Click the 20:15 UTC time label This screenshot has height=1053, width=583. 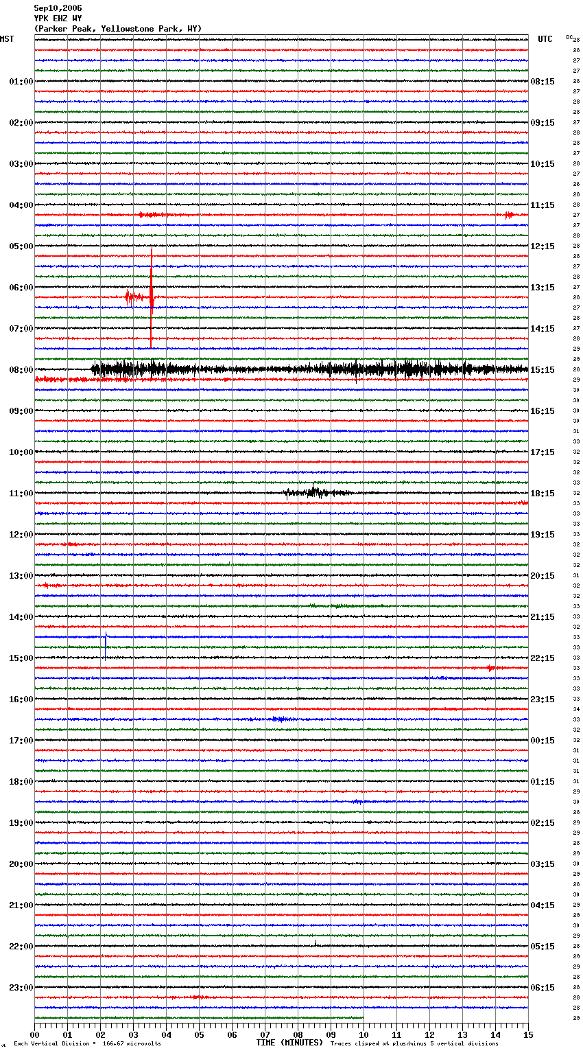(x=543, y=576)
